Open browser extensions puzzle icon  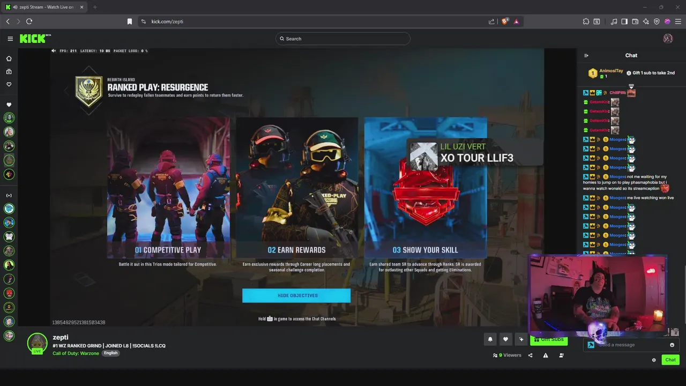(586, 21)
